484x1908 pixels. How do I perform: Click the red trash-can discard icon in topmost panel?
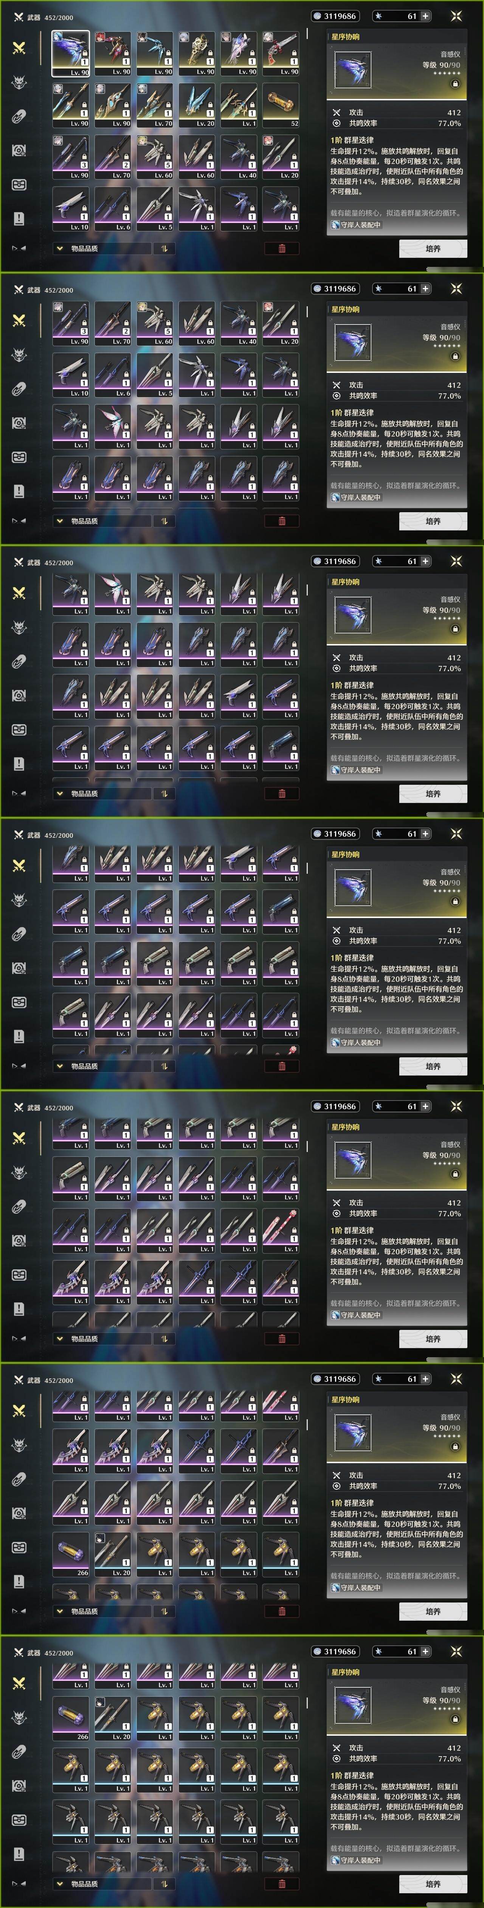(282, 248)
